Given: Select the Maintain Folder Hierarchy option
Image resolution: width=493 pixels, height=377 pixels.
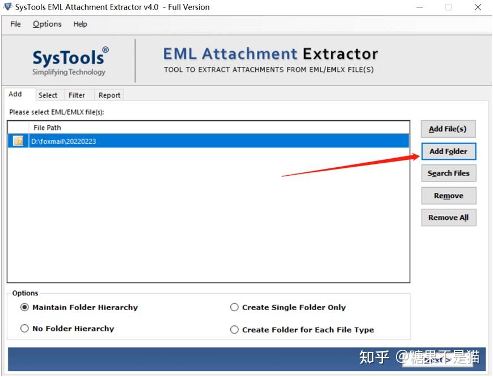Looking at the screenshot, I should 25,307.
